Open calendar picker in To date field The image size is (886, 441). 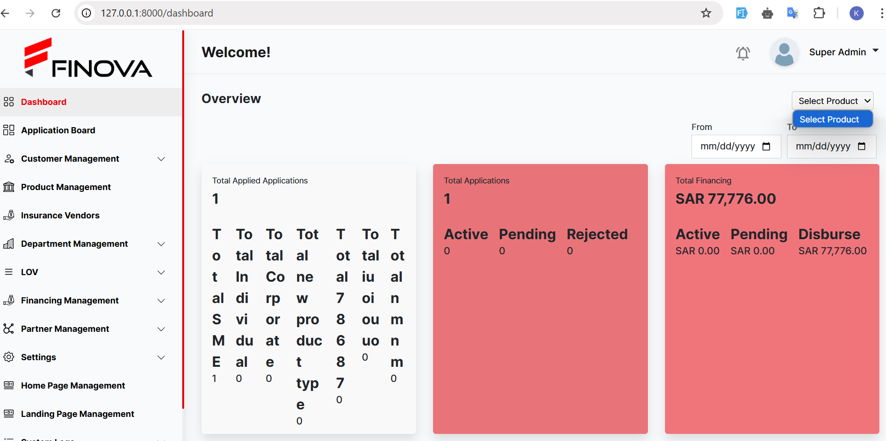[x=861, y=147]
